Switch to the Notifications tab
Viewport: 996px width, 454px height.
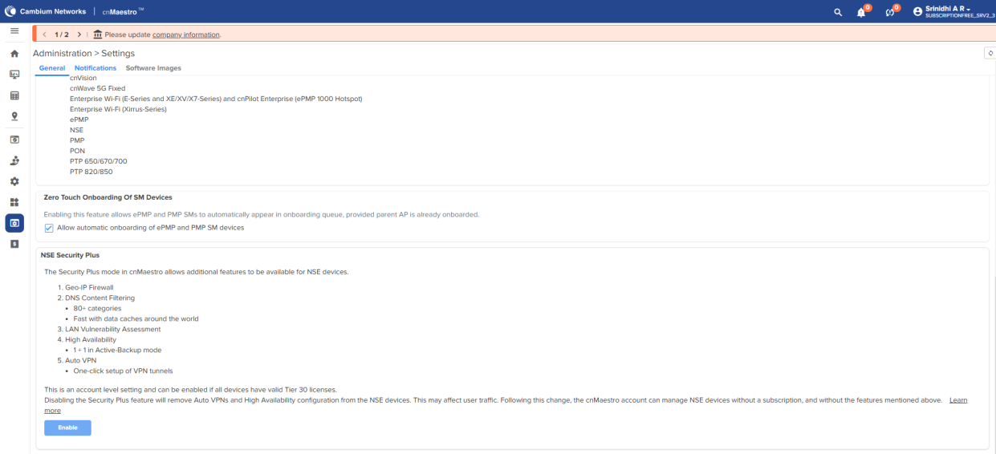tap(96, 68)
